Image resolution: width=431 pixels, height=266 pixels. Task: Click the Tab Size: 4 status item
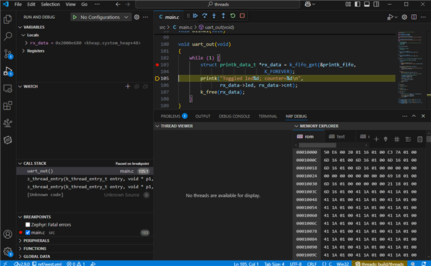(274, 263)
